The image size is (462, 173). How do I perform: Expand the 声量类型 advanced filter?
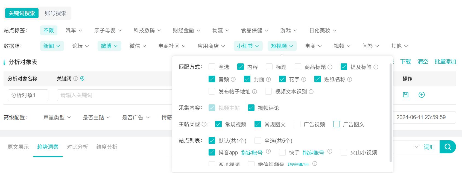click(57, 118)
